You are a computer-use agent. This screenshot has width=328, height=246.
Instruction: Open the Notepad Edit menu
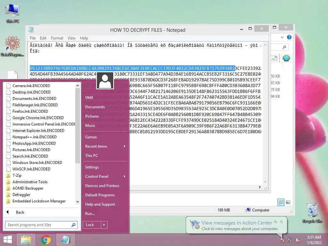pos(43,38)
